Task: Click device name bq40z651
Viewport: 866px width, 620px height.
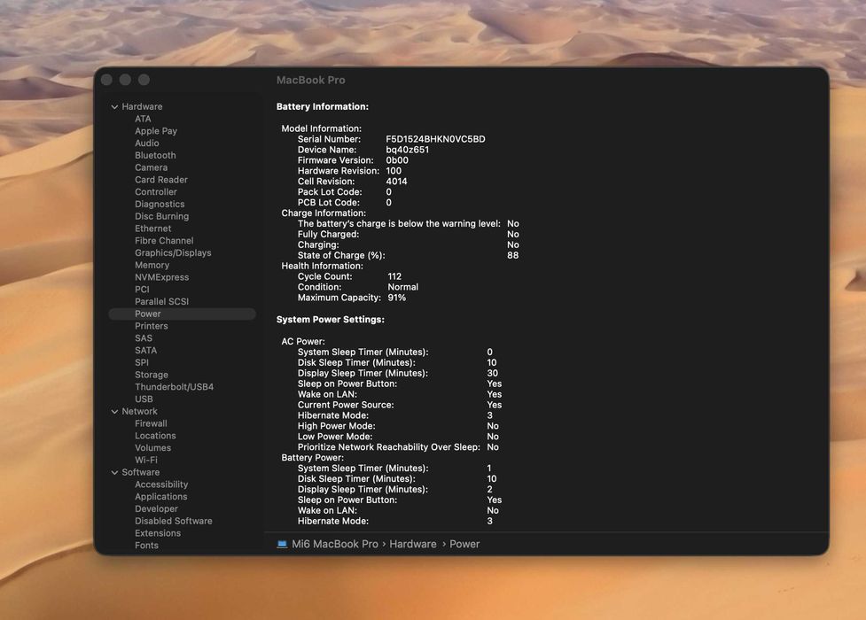Action: pos(407,150)
